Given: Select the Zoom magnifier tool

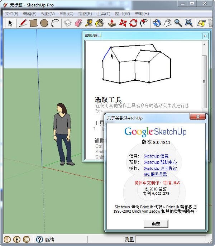Looking at the screenshot, I should point(178,23).
